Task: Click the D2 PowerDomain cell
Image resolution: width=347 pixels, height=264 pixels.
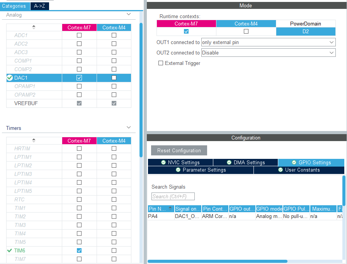Action: [306, 31]
